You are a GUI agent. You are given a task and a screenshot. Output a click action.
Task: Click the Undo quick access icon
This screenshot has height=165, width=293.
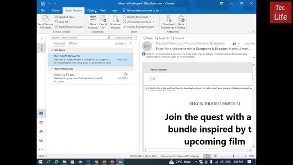coord(49,3)
